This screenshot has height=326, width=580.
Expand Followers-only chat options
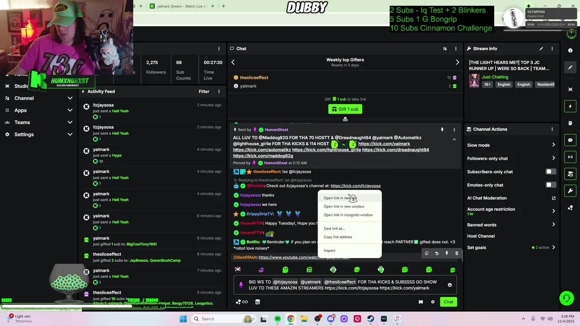[x=553, y=158]
